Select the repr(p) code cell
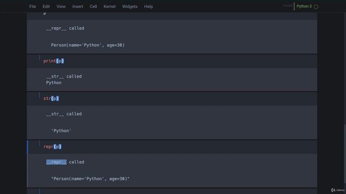The width and height of the screenshot is (346, 194). [172, 147]
